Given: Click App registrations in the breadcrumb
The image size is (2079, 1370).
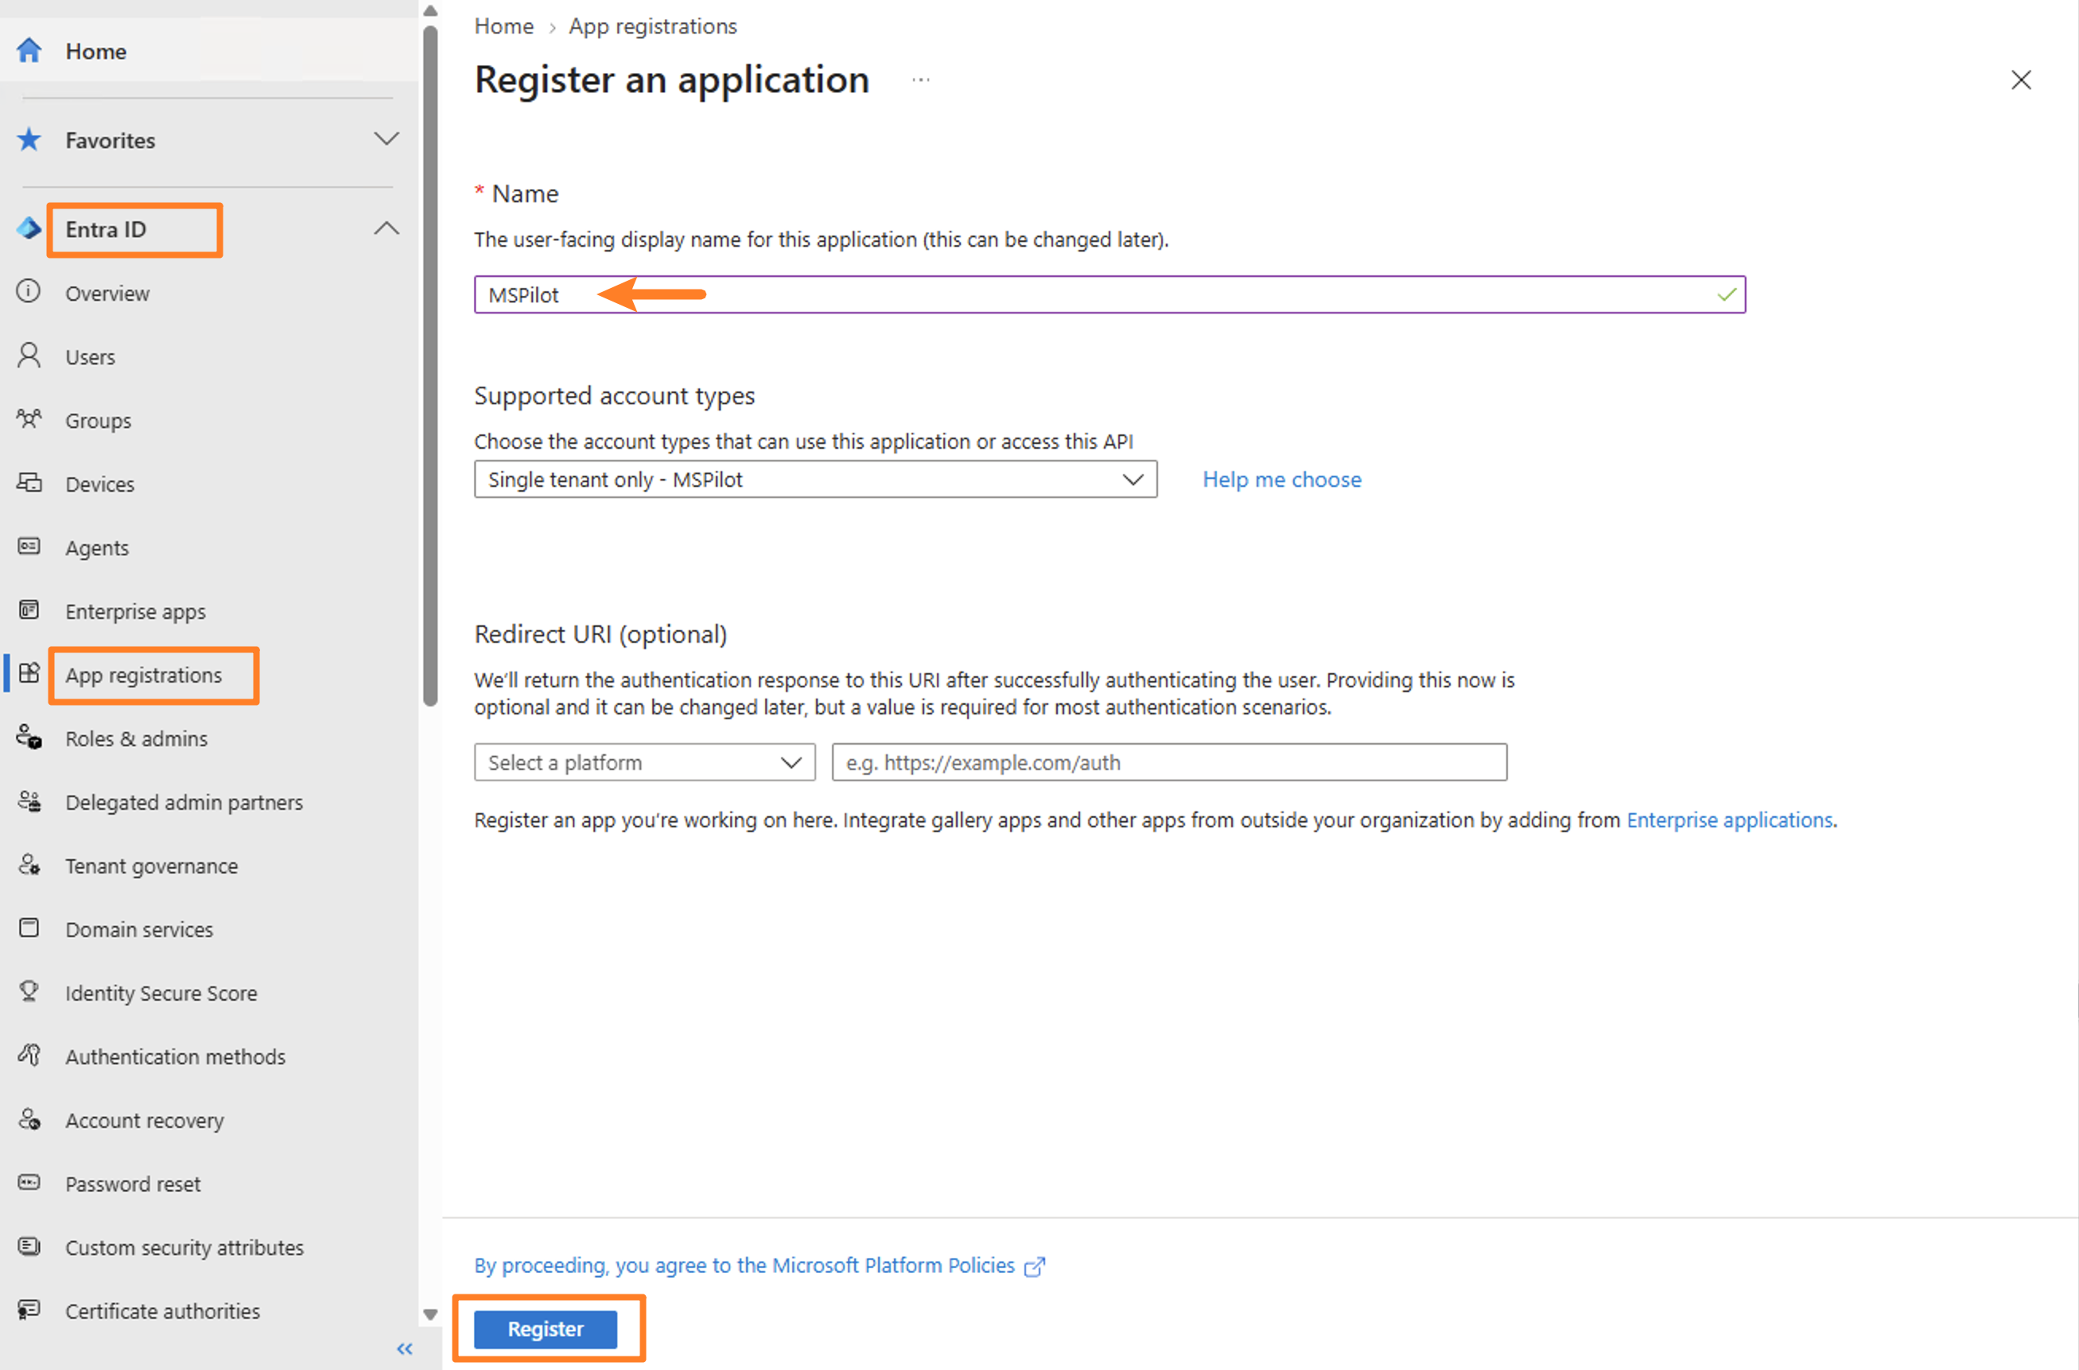Looking at the screenshot, I should click(x=652, y=27).
